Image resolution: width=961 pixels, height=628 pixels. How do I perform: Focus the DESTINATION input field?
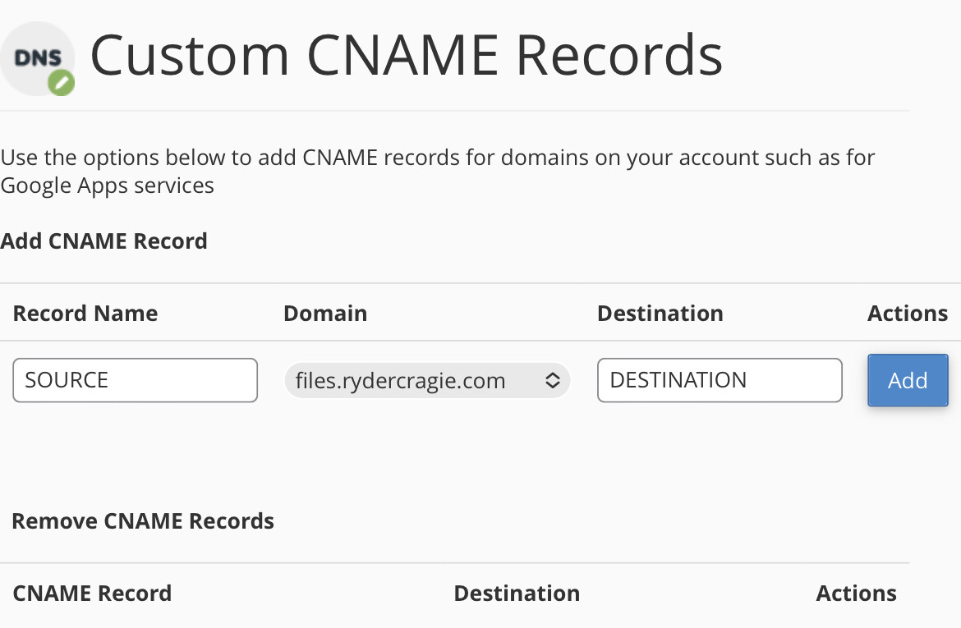(720, 380)
